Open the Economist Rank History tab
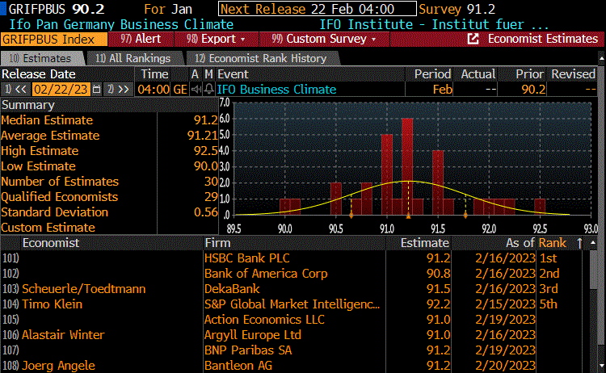The height and width of the screenshot is (373, 606). pos(261,58)
